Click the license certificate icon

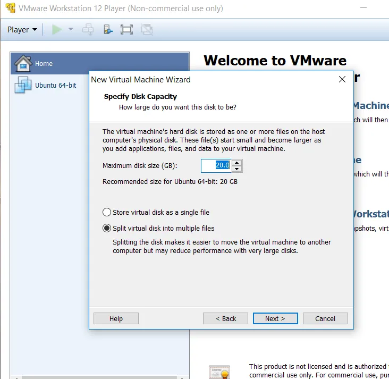click(219, 372)
